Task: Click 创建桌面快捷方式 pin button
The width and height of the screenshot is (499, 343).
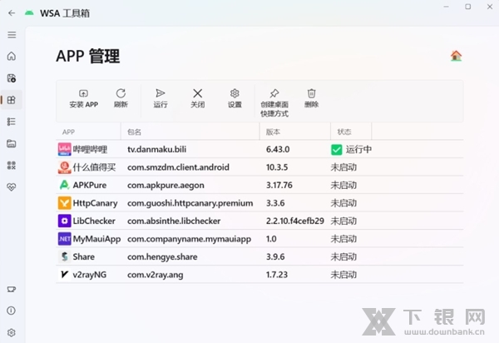Action: point(274,103)
